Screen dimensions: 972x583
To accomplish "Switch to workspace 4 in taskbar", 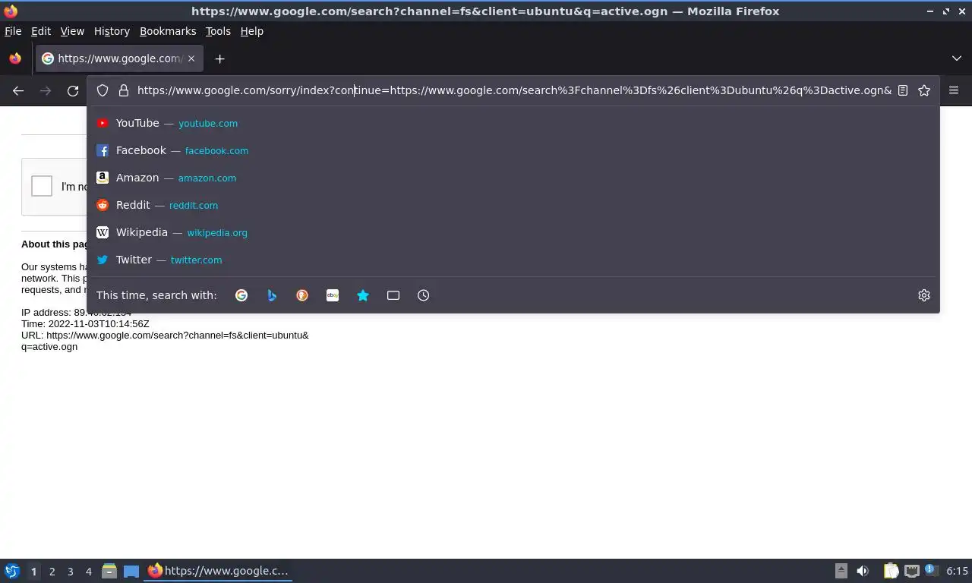I will click(x=88, y=571).
